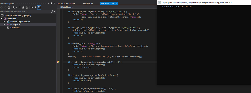Click the Search Solution Explorer input field
This screenshot has width=251, height=93.
tap(25, 12)
